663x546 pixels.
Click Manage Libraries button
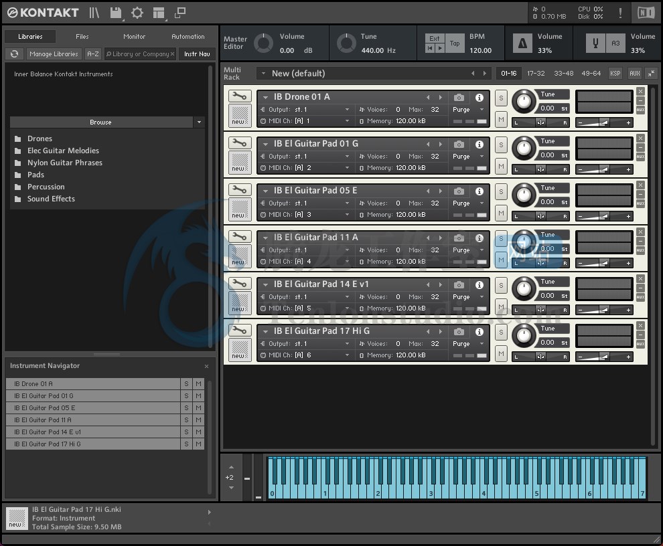tap(54, 54)
